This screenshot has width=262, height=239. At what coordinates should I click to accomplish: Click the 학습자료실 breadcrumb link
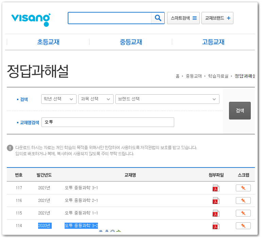[218, 76]
